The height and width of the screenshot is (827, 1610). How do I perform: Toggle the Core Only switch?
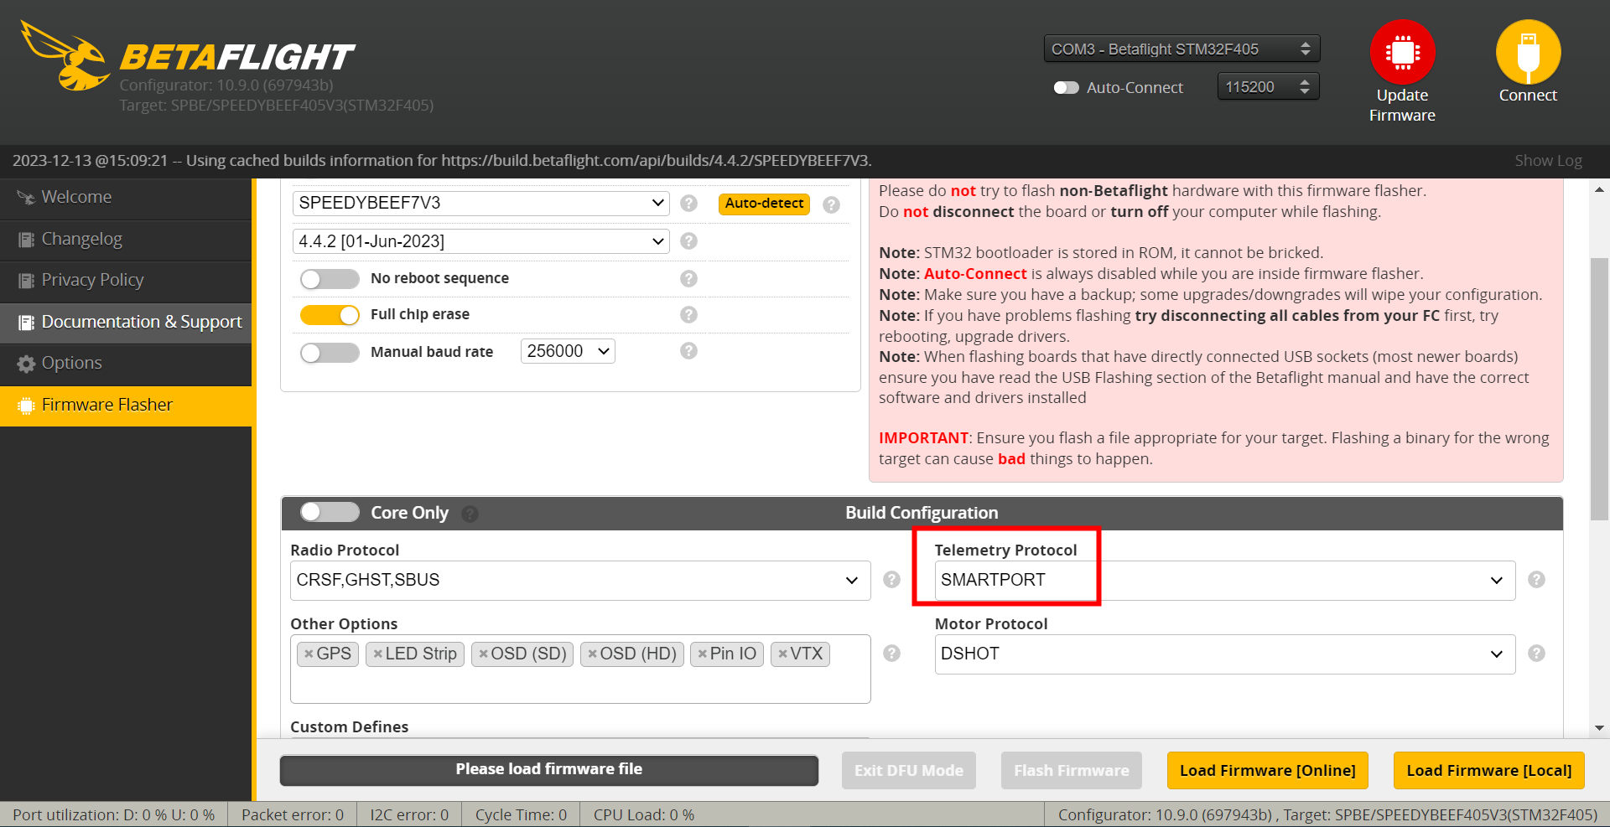pyautogui.click(x=330, y=512)
